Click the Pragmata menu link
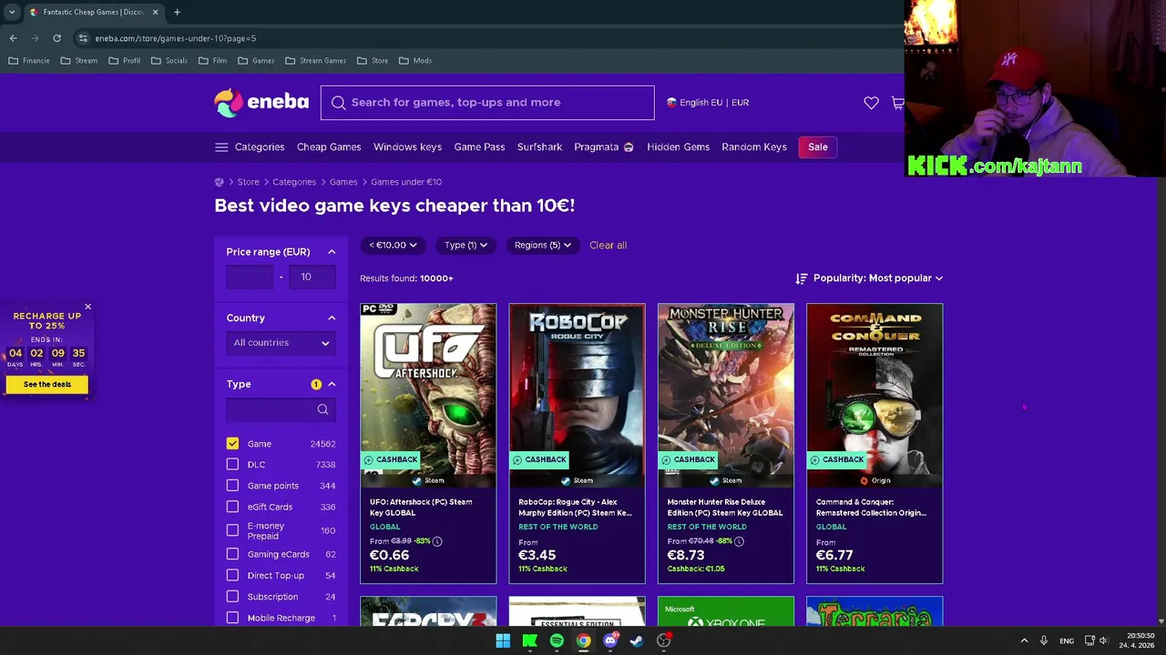1166x655 pixels. [x=603, y=147]
